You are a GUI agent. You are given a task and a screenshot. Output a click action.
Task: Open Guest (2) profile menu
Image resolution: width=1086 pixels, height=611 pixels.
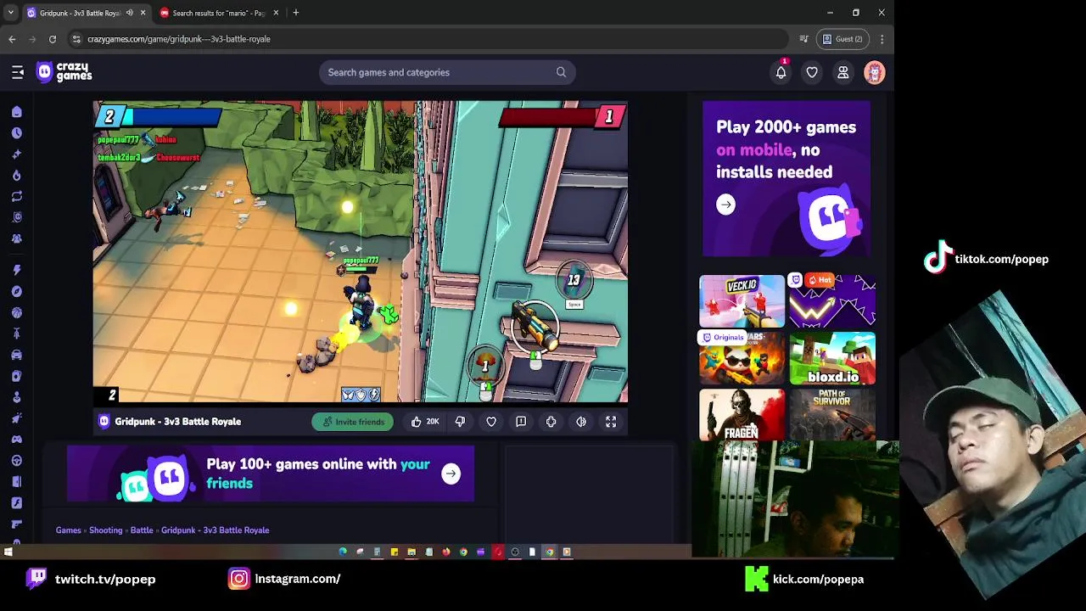coord(842,39)
